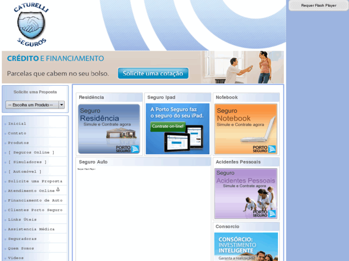The image size is (349, 261).
Task: Click the Residência panel heading
Action: click(91, 97)
